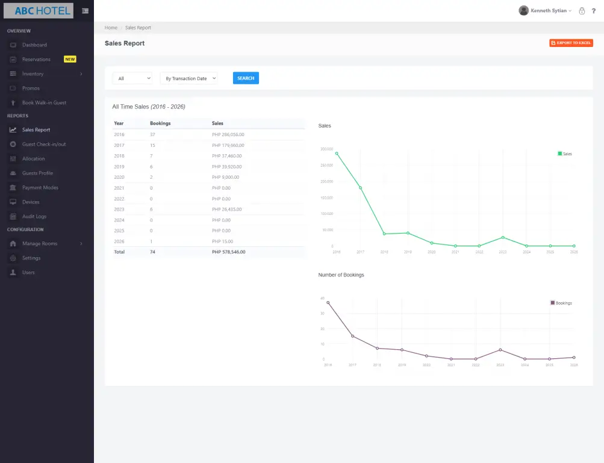Toggle the Bookings series legend swatch
The height and width of the screenshot is (463, 604).
click(553, 303)
